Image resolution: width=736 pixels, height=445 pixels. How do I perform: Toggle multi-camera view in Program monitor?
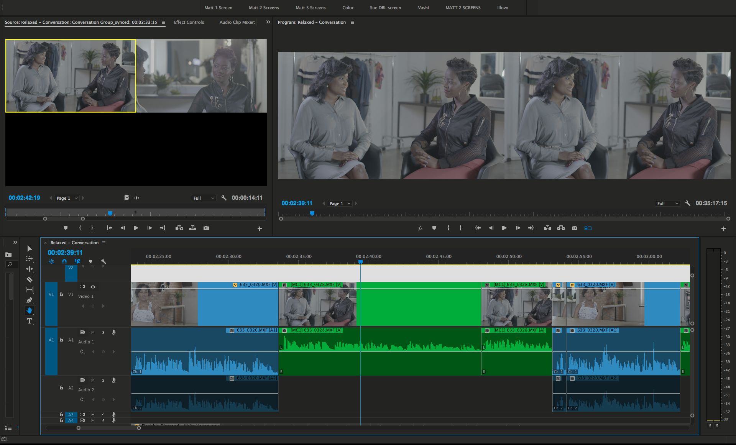[588, 228]
